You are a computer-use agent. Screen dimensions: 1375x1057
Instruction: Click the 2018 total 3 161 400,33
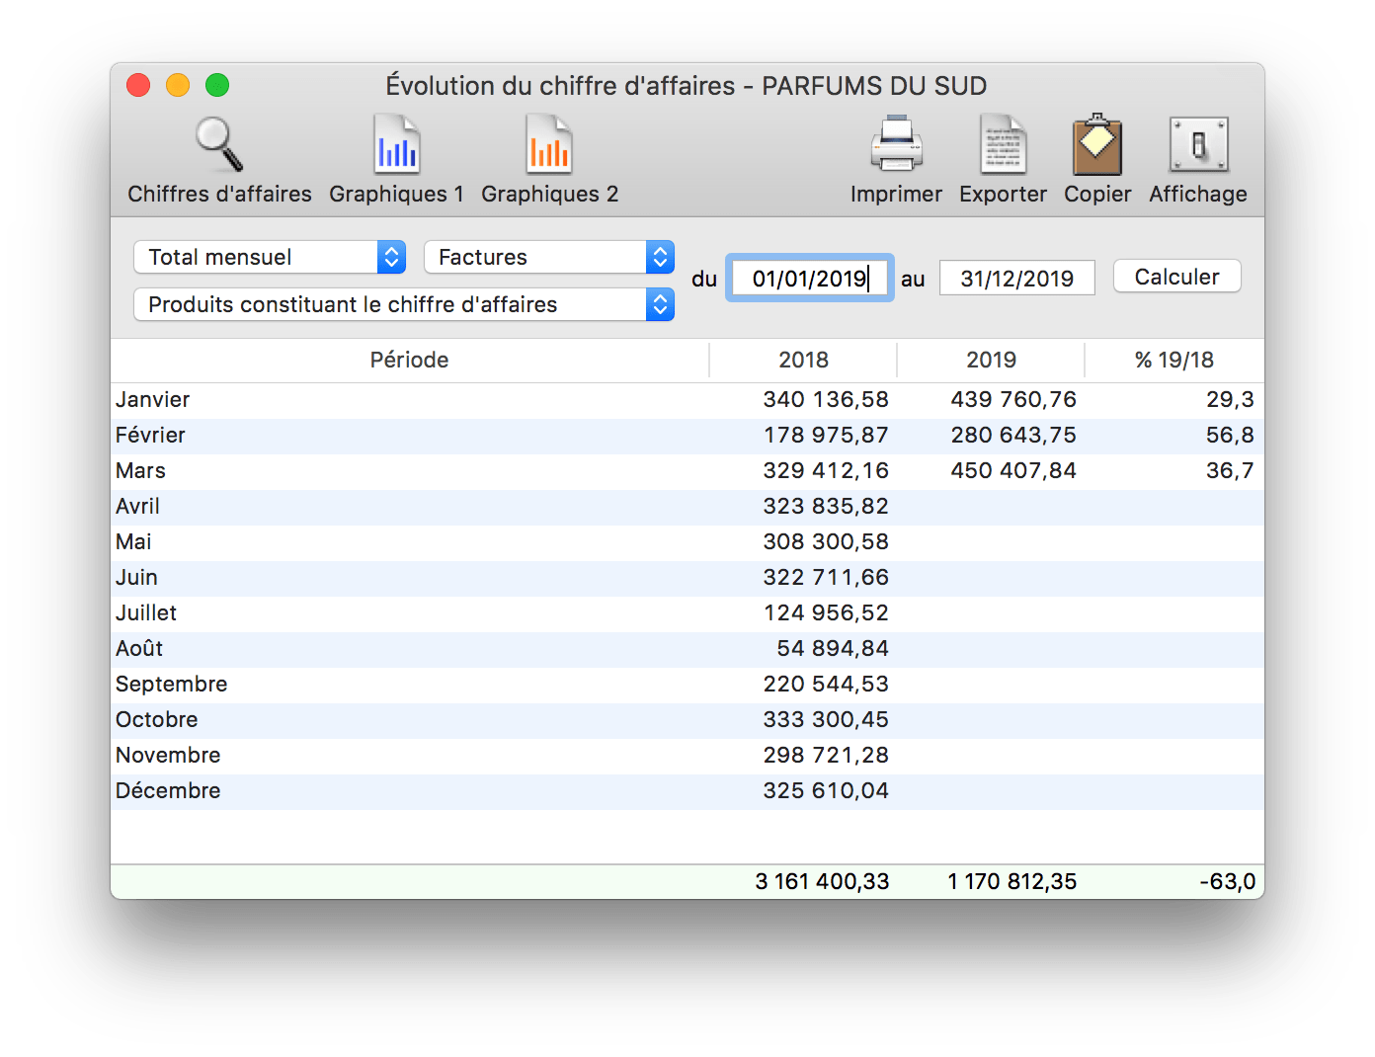click(x=822, y=881)
